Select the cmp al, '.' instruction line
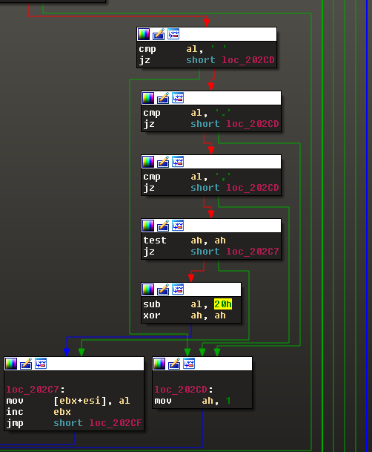Image resolution: width=372 pixels, height=452 pixels. point(187,113)
